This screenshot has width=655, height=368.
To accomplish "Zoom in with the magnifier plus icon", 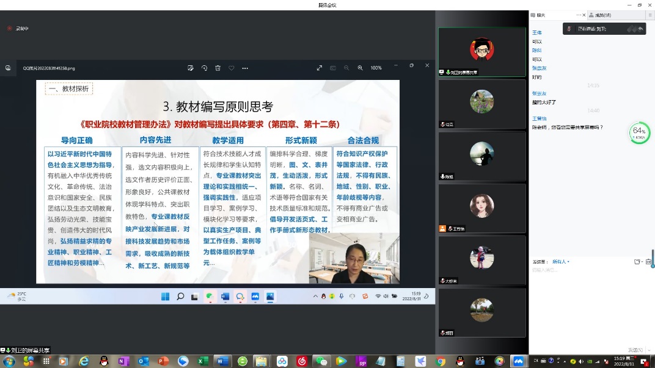I will point(360,68).
